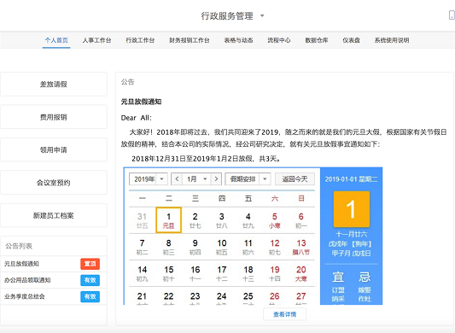The image size is (455, 333).
Task: Expand the 行政服务管理 title dropdown arrow
Action: point(262,15)
